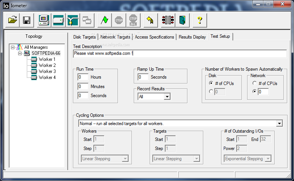Click Outstanding I/Os Start field
Image resolution: width=294 pixels, height=181 pixels.
(242, 139)
